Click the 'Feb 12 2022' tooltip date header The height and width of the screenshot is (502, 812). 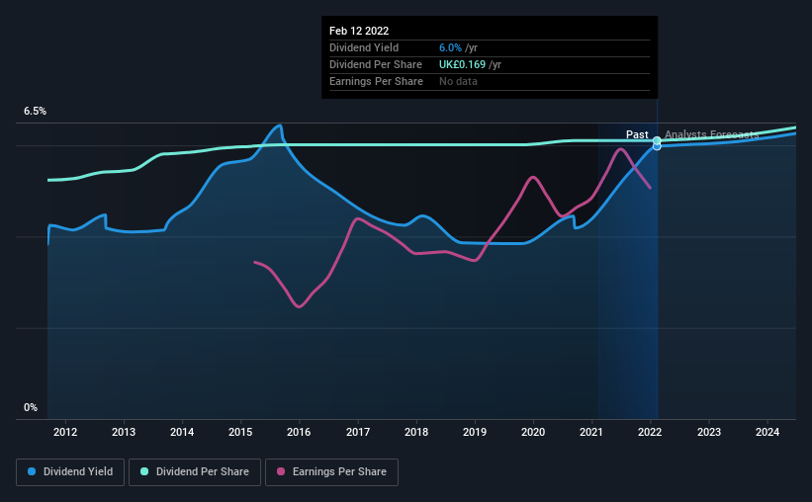pos(359,31)
